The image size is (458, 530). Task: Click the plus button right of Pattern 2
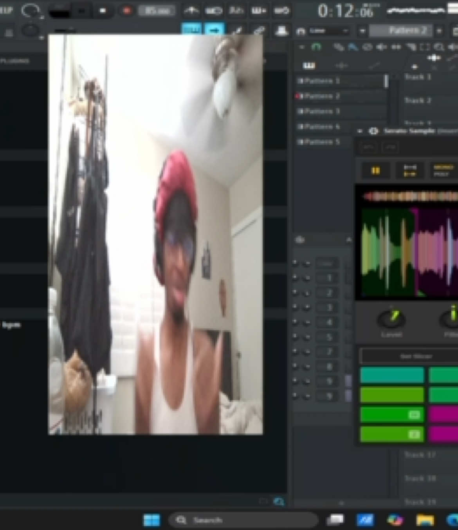(x=439, y=31)
